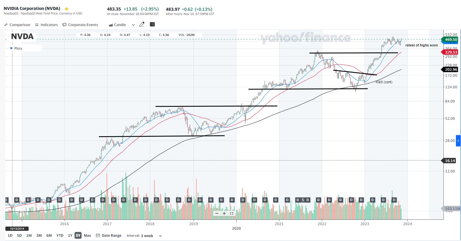Open the table data view icon
Screen dimensions: 461x241
tap(152, 24)
